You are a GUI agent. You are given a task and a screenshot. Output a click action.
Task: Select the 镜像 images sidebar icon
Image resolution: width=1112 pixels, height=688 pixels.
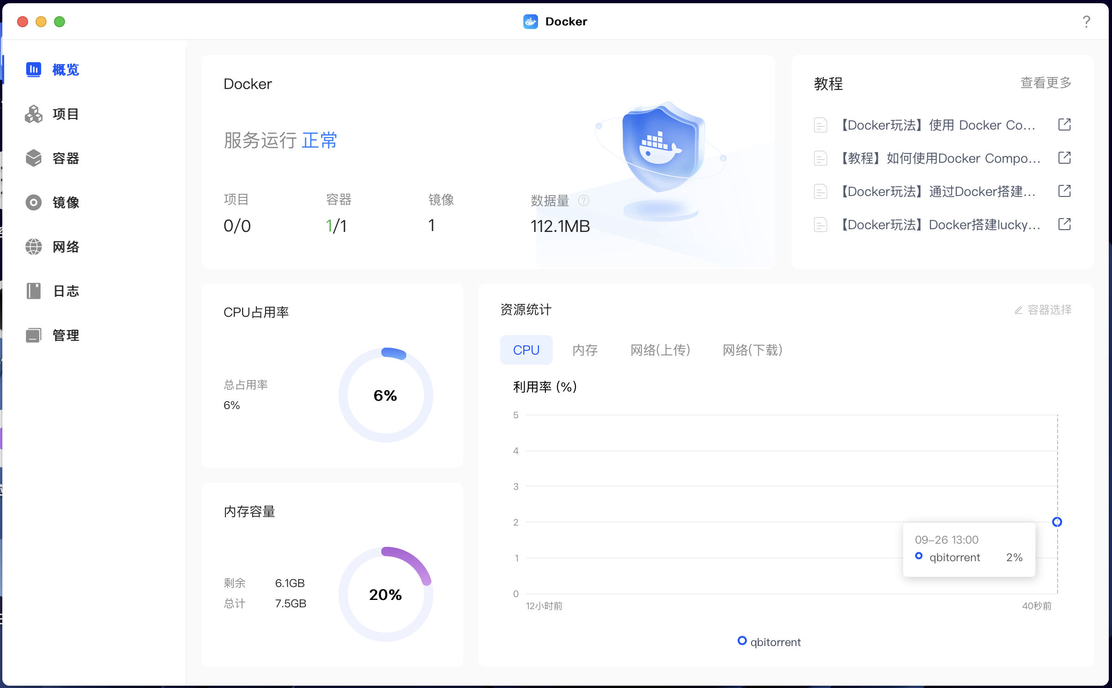click(34, 202)
